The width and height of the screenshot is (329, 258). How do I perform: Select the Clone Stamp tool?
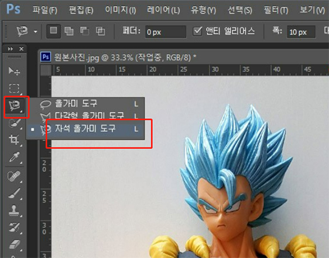14,211
